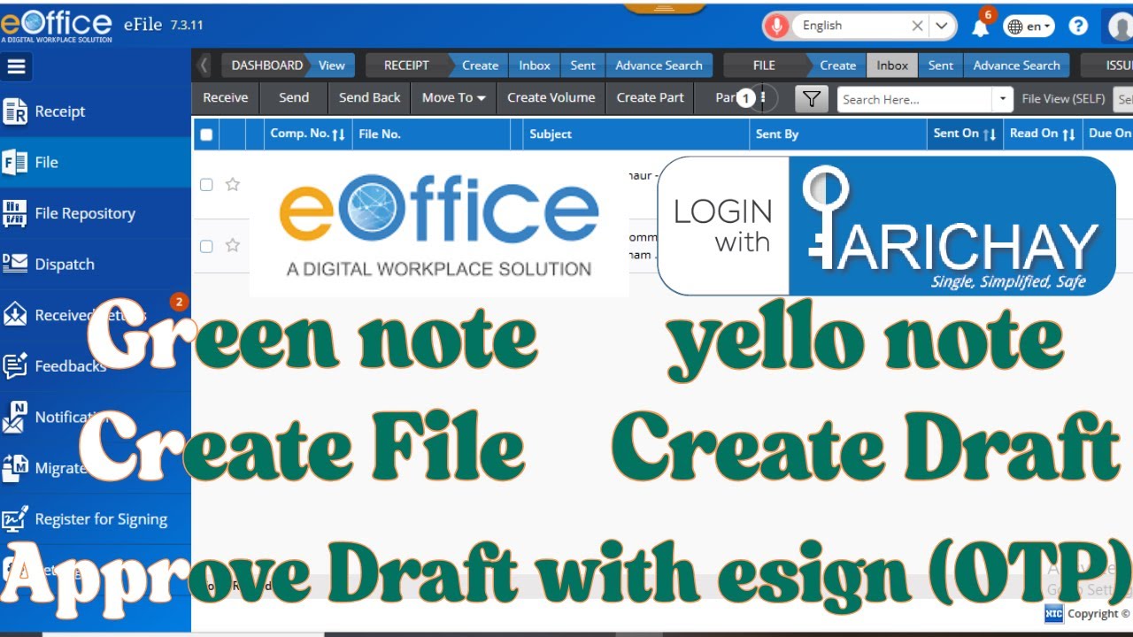1133x637 pixels.
Task: Tick the first row checkbox
Action: tap(206, 184)
